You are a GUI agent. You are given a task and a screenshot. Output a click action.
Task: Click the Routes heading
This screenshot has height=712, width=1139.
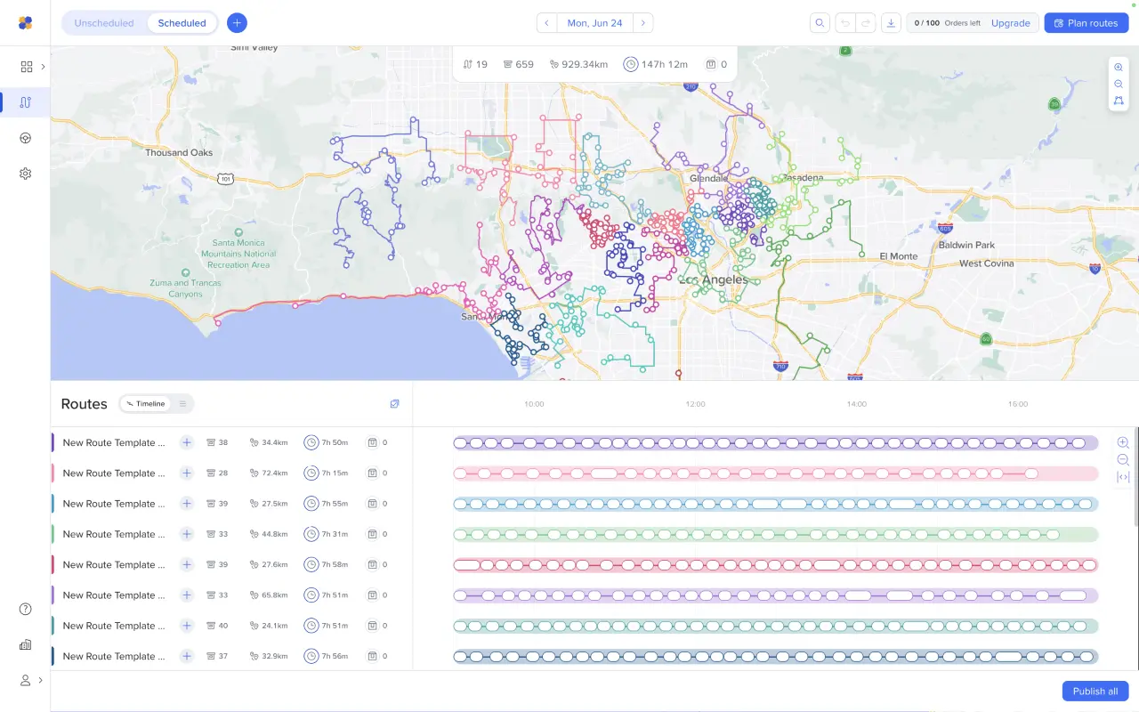[x=84, y=404]
